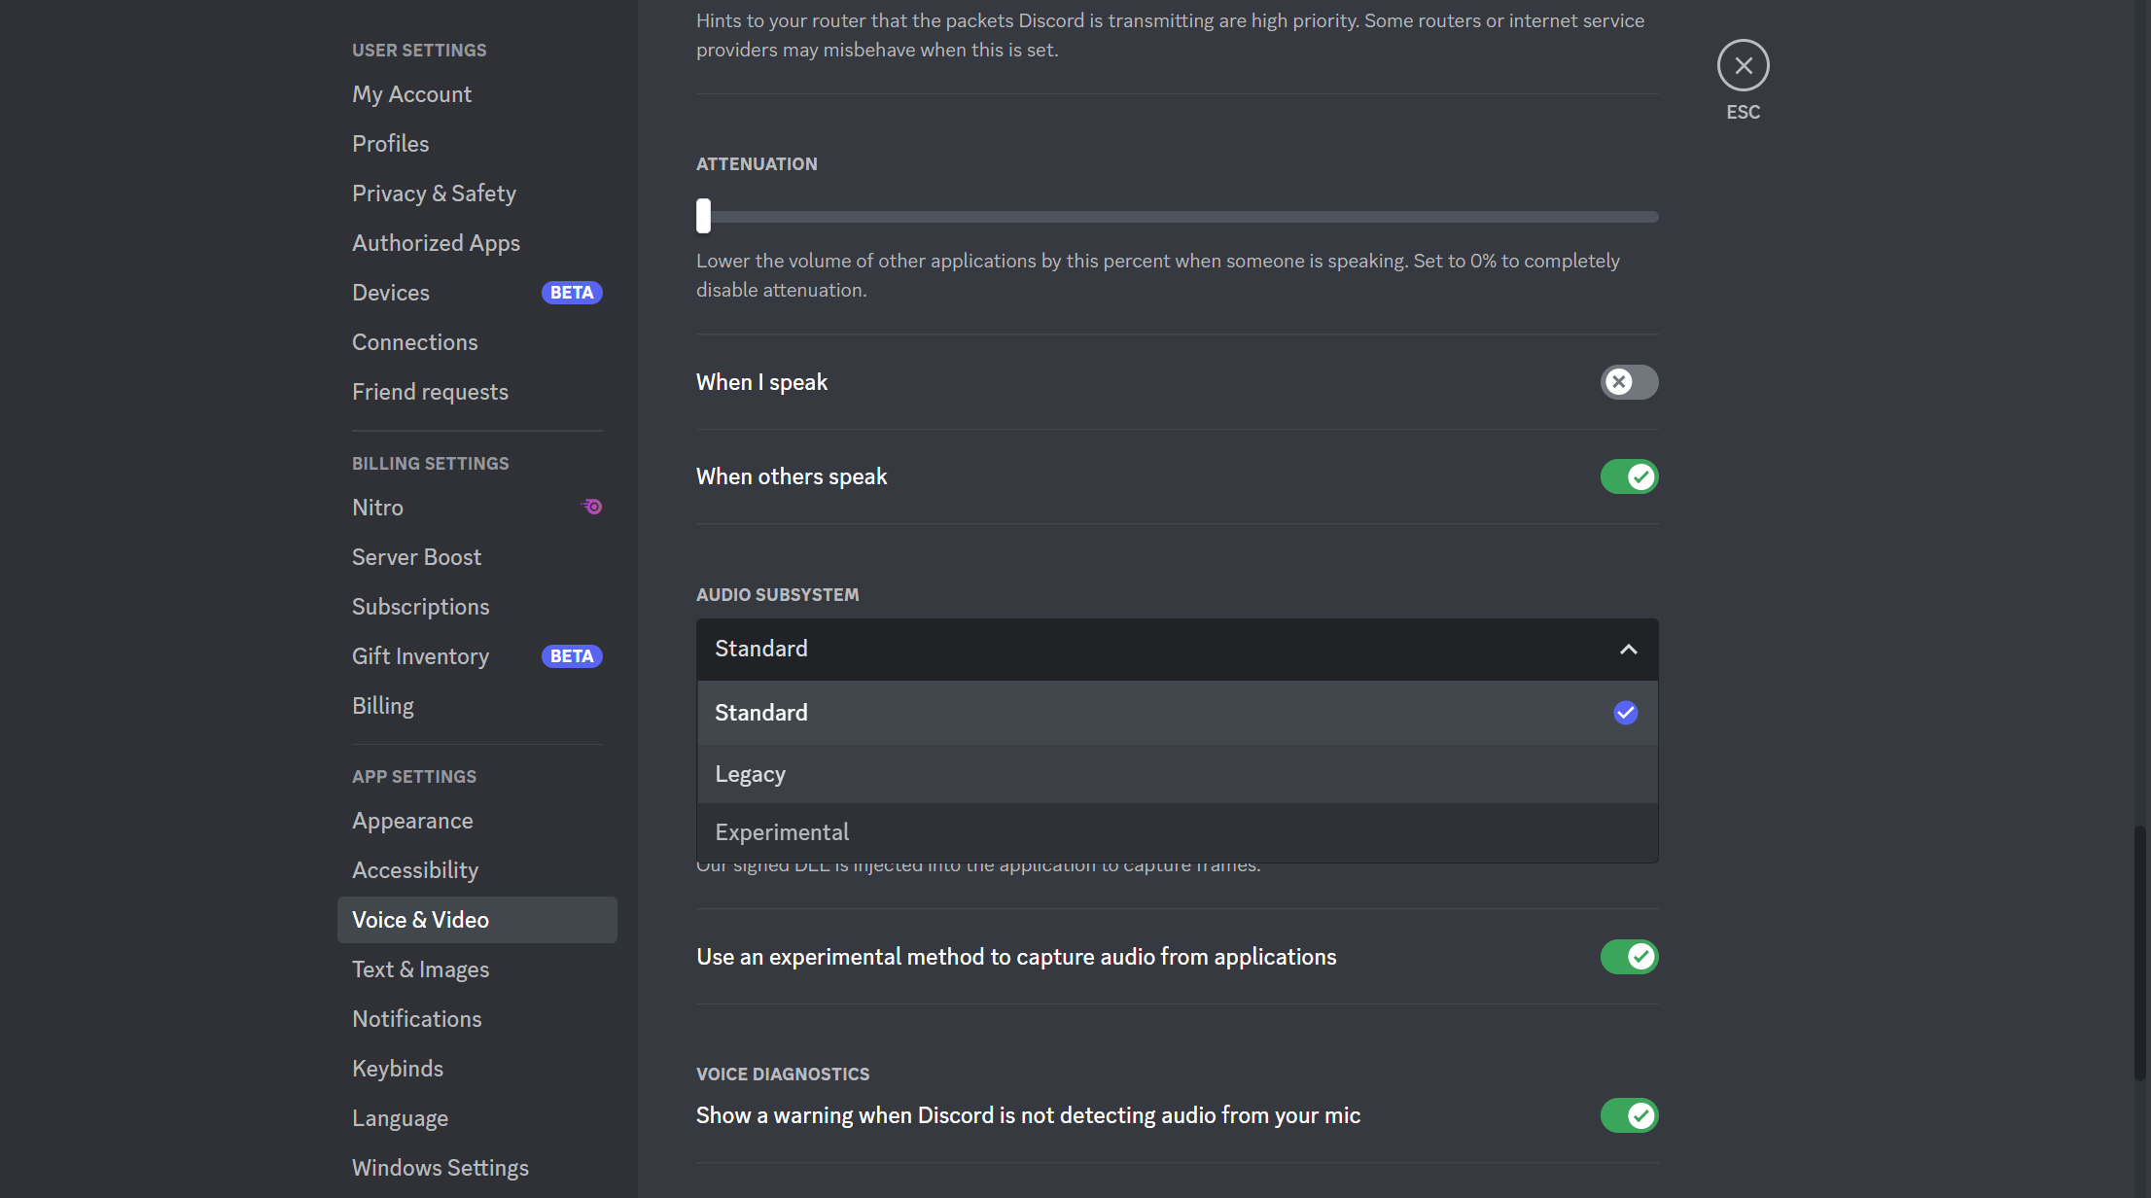Toggle the When I speak attenuation switch
This screenshot has width=2151, height=1198.
pos(1629,380)
